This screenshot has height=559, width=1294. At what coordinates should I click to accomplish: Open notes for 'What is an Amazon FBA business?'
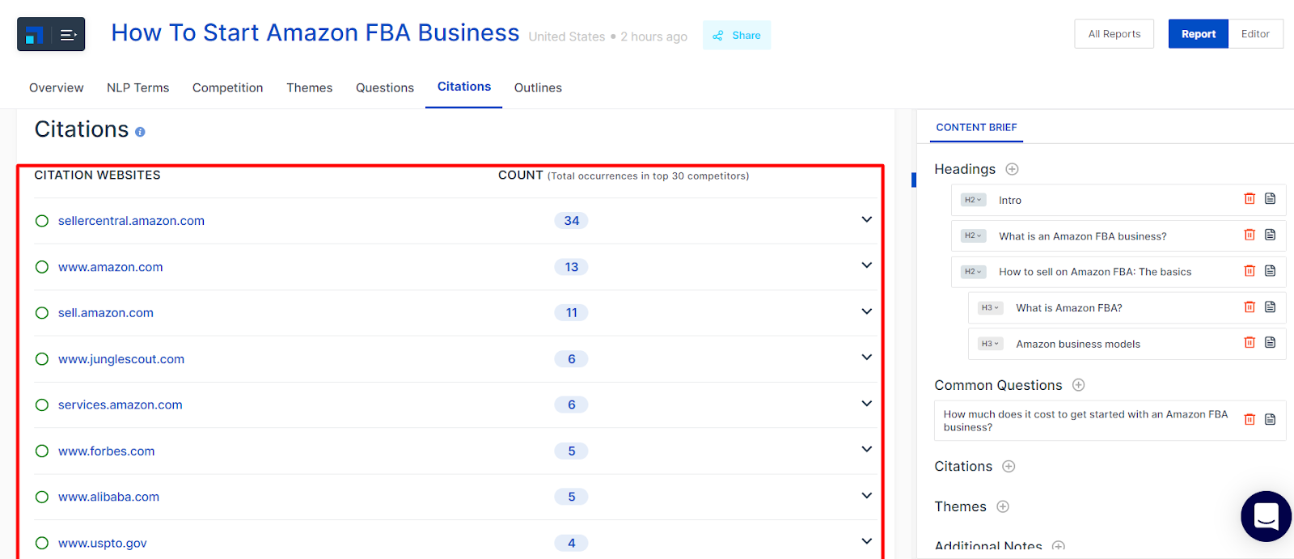[1270, 235]
